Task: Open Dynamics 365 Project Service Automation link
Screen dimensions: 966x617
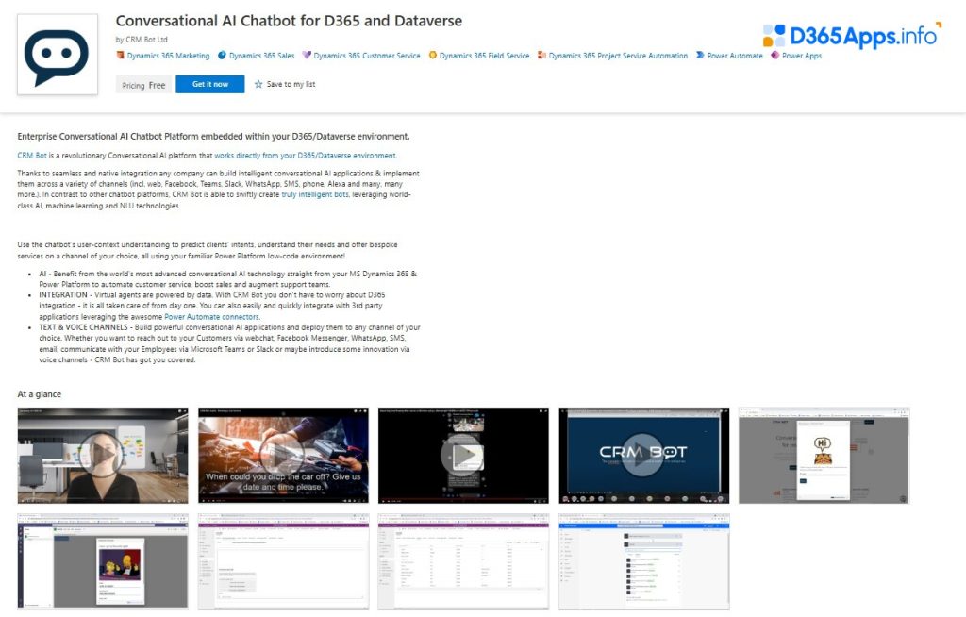Action: click(618, 56)
